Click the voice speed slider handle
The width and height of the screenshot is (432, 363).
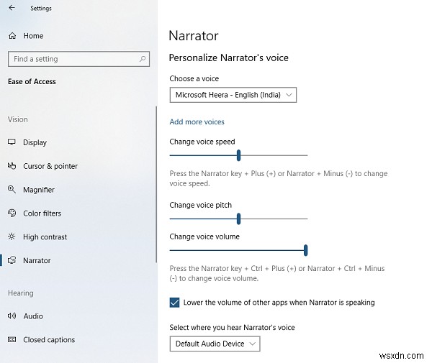pos(238,155)
